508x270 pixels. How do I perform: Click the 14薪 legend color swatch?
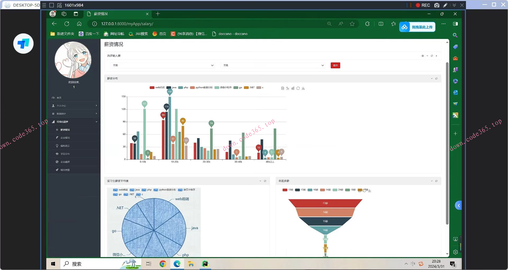(323, 190)
